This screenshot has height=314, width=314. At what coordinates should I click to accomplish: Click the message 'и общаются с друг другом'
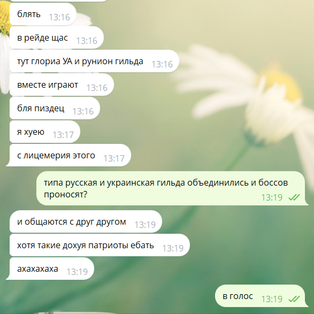click(86, 221)
